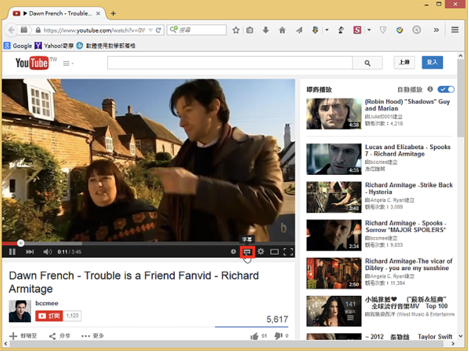Image resolution: width=469 pixels, height=352 pixels.
Task: Expand dropdown next to S extension
Action: tap(369, 30)
